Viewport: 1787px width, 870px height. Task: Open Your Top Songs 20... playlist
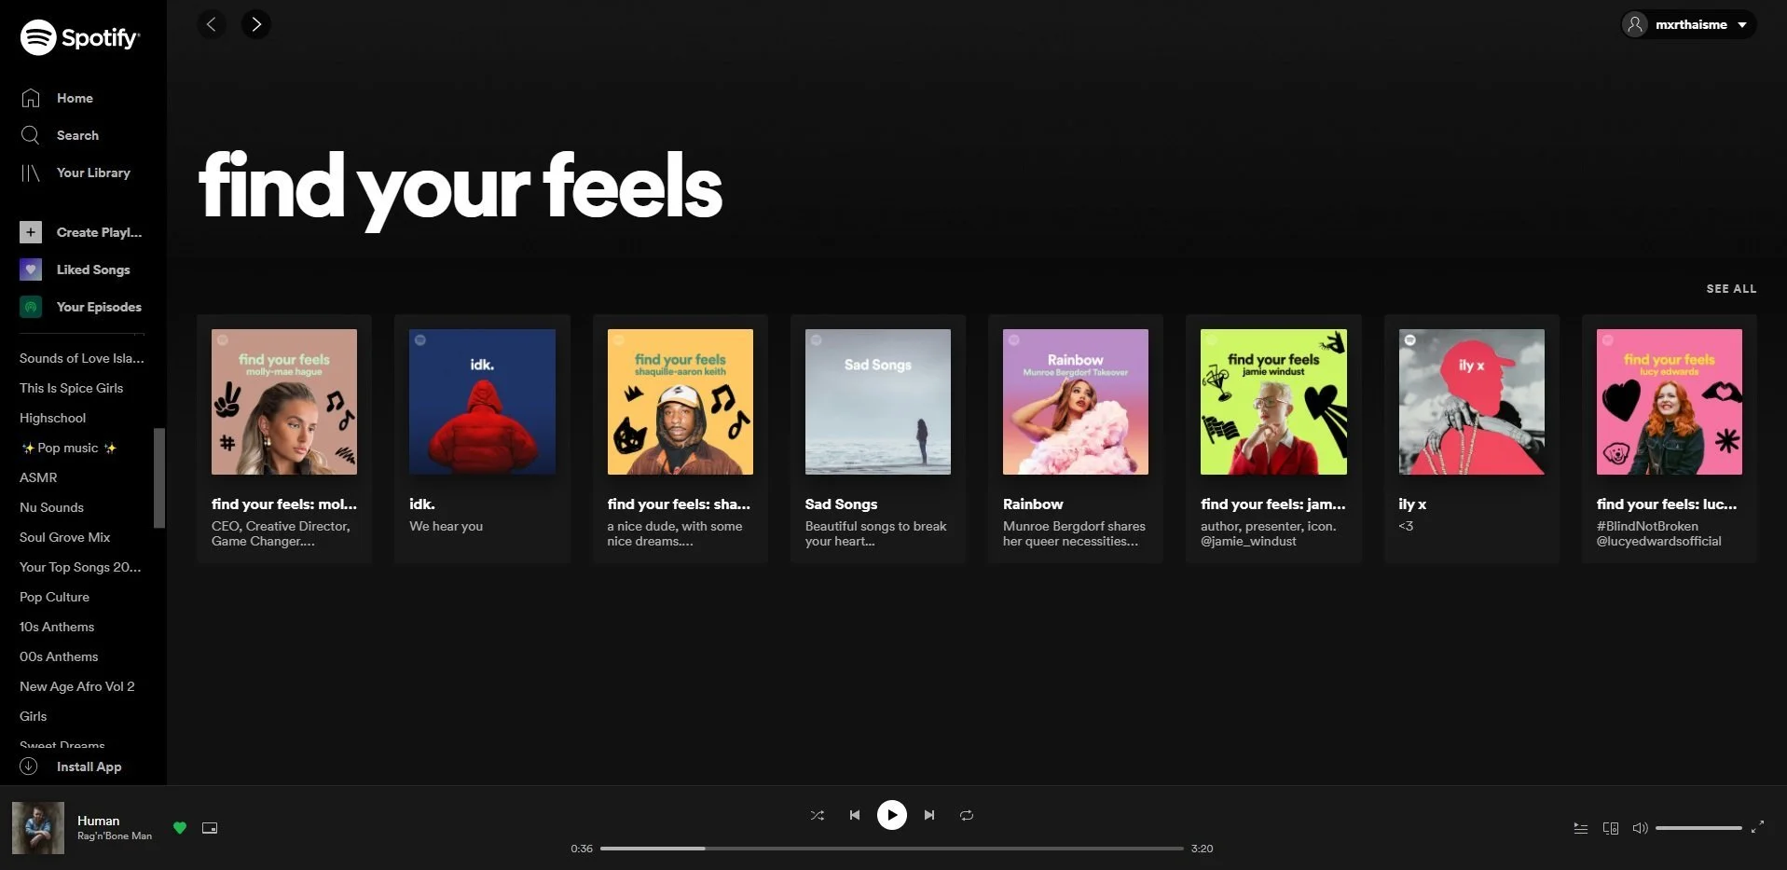coord(80,567)
